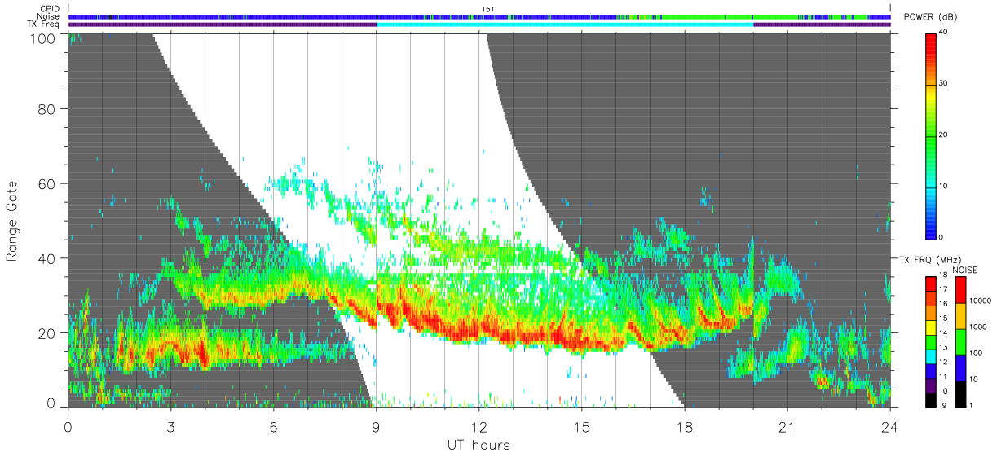Click the range gate axis tick label 40
Screen dimensions: 1001x462
click(46, 258)
